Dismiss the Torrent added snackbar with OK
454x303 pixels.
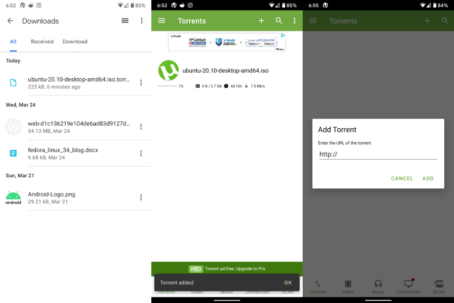coord(288,282)
